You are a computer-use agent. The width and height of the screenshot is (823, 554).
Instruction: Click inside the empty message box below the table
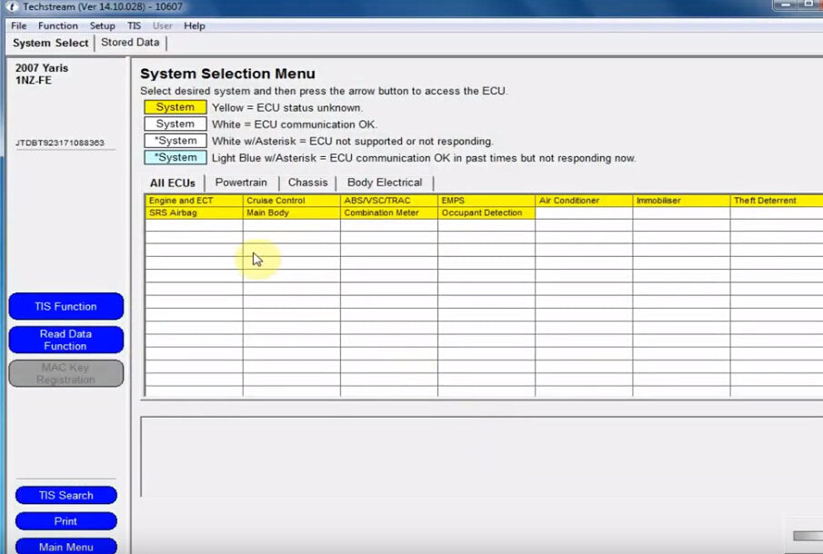point(482,457)
